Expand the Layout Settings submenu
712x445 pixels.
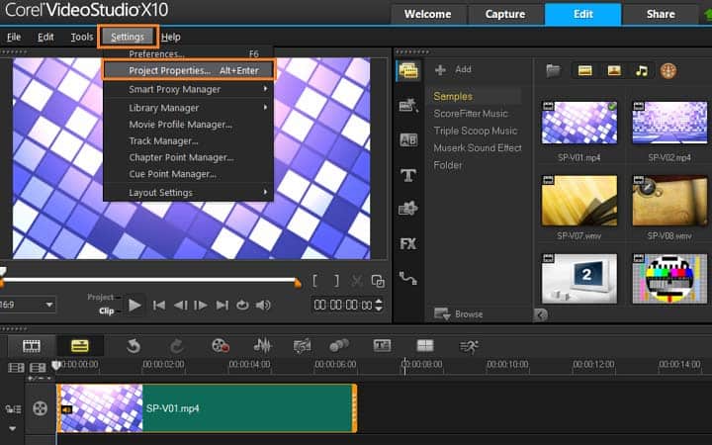[188, 193]
